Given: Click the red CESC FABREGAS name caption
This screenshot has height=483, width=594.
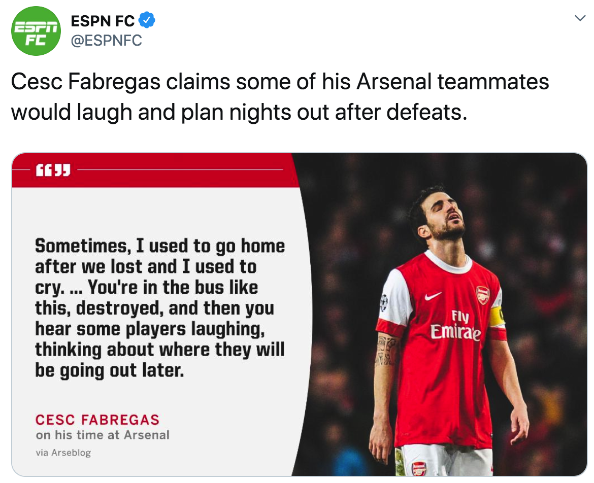Looking at the screenshot, I should click(x=97, y=420).
